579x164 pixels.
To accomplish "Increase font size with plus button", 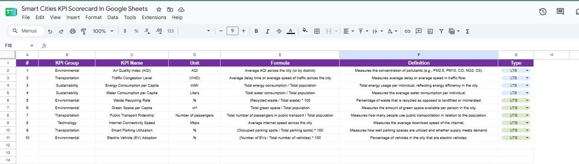I will pos(243,31).
